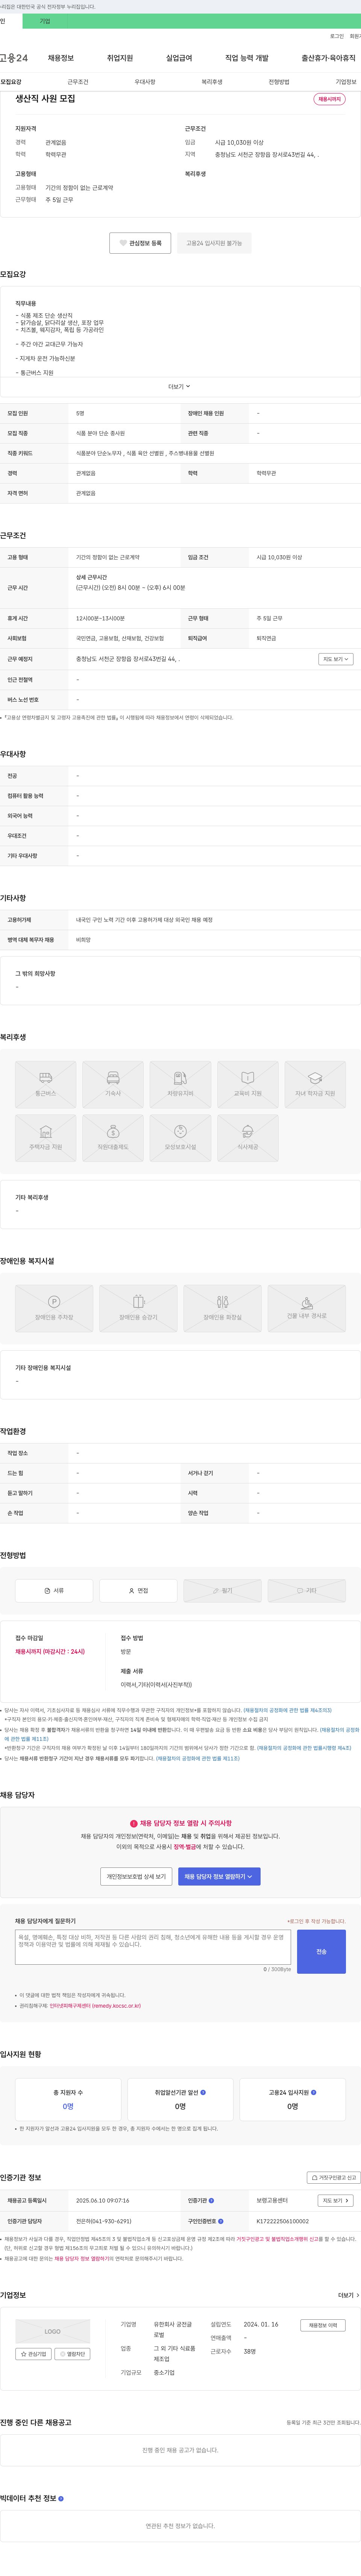Viewport: 361px width, 2576px height.
Task: Click the 더보기 link in 기업정보
Action: pyautogui.click(x=348, y=2295)
